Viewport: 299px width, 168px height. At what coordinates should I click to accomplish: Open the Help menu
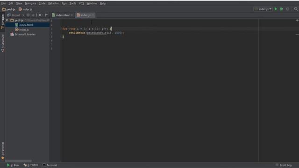tap(103, 3)
